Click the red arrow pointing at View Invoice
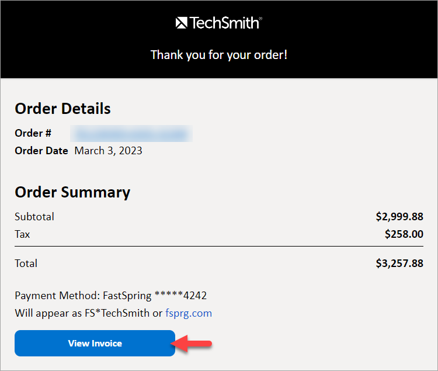 point(194,344)
